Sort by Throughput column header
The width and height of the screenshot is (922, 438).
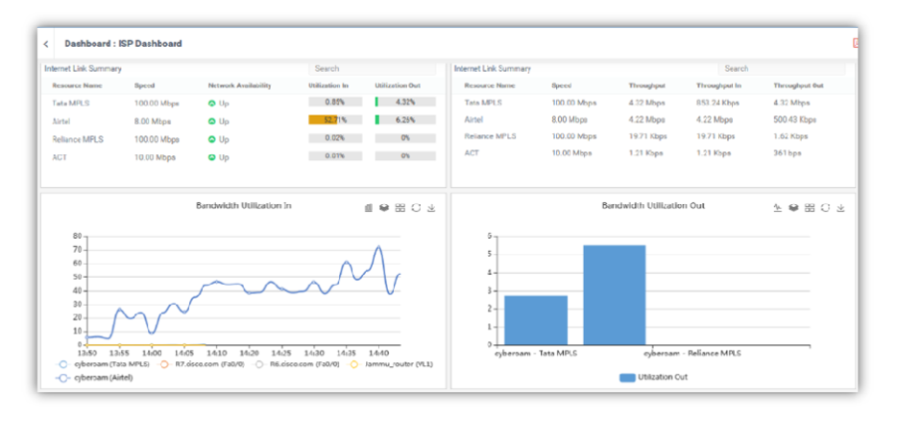click(646, 85)
